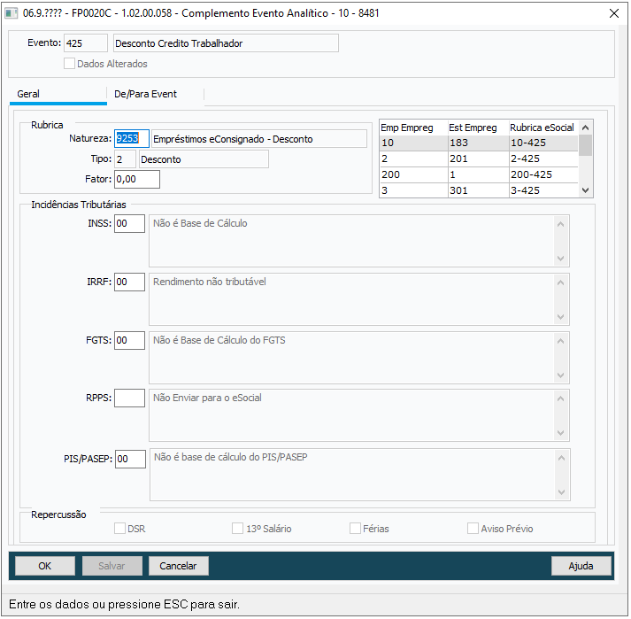The width and height of the screenshot is (631, 619).
Task: Click the Tipo description field Desconto
Action: (x=204, y=159)
